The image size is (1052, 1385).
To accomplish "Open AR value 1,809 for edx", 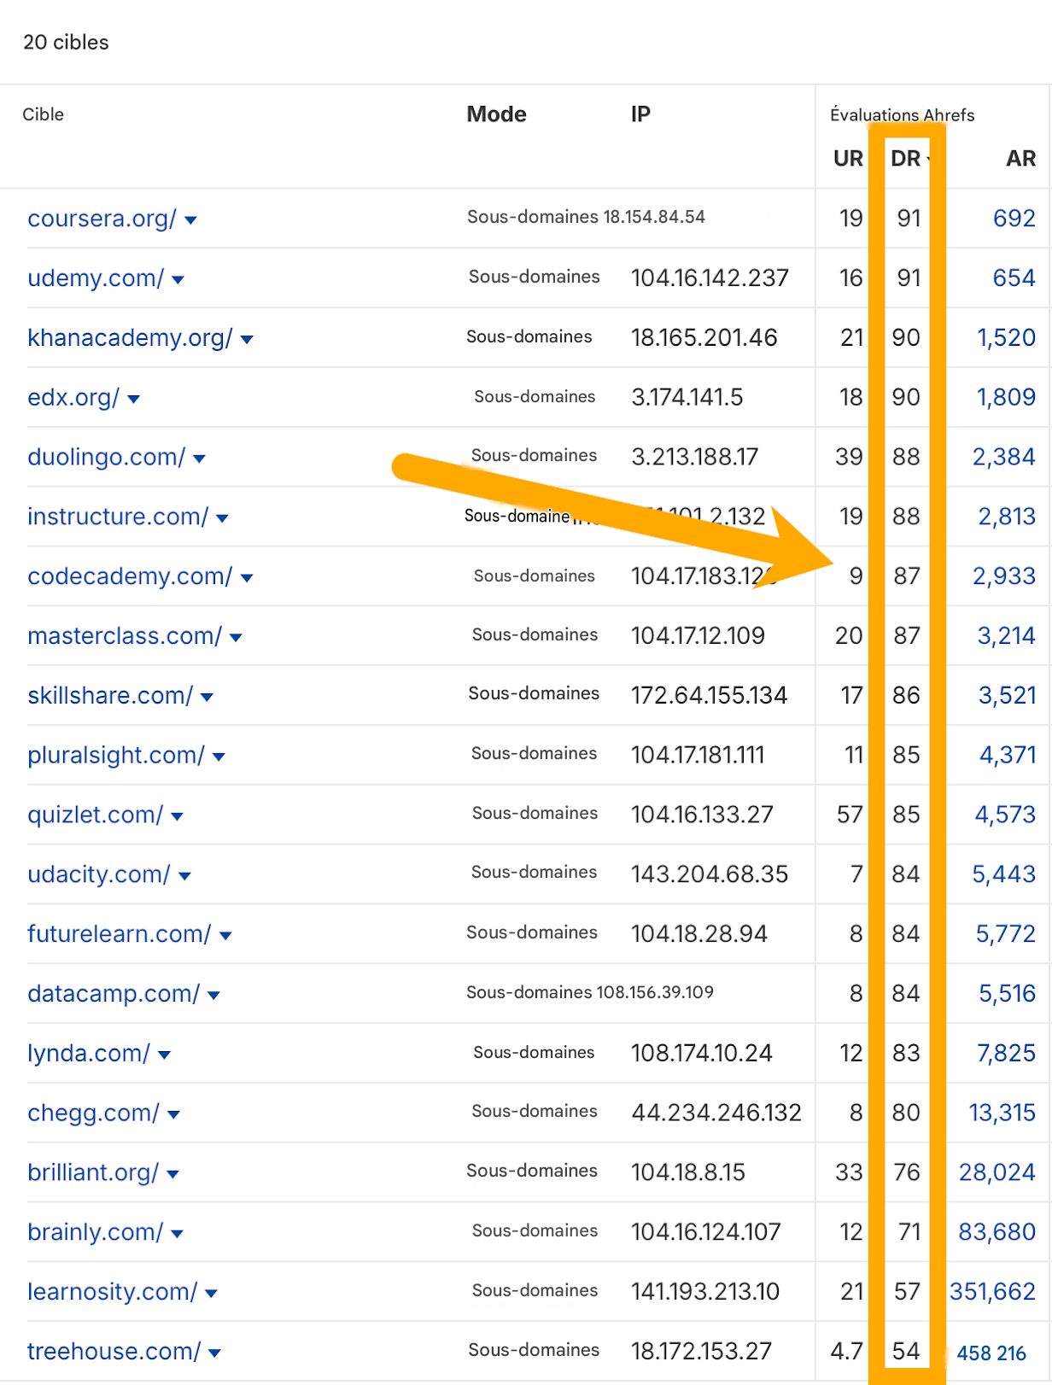I will coord(1006,397).
